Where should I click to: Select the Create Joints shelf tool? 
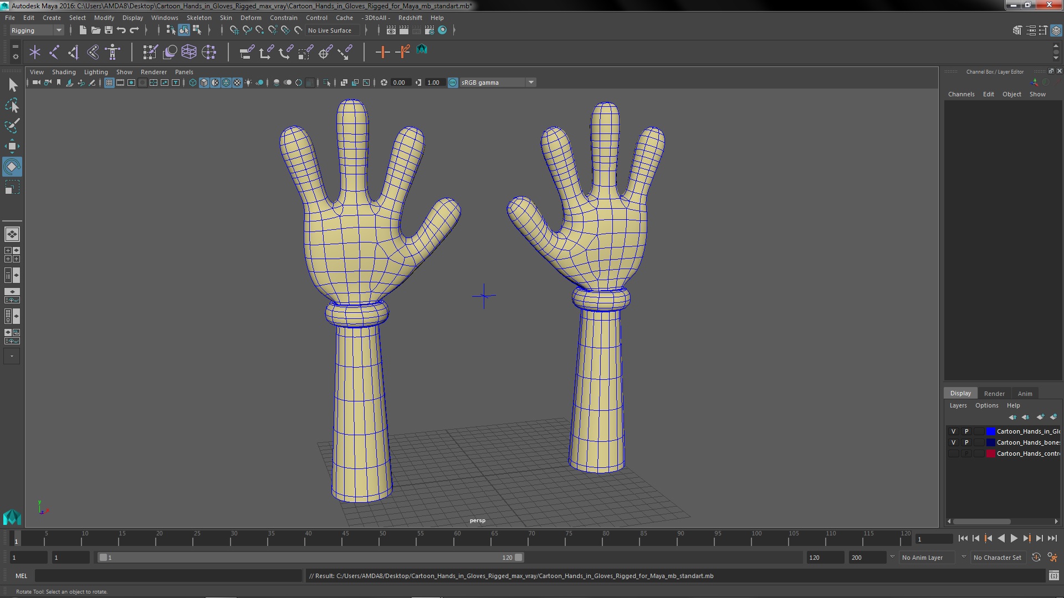point(54,53)
